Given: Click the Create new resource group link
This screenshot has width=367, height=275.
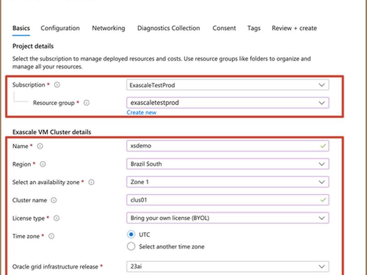Looking at the screenshot, I should coord(141,112).
